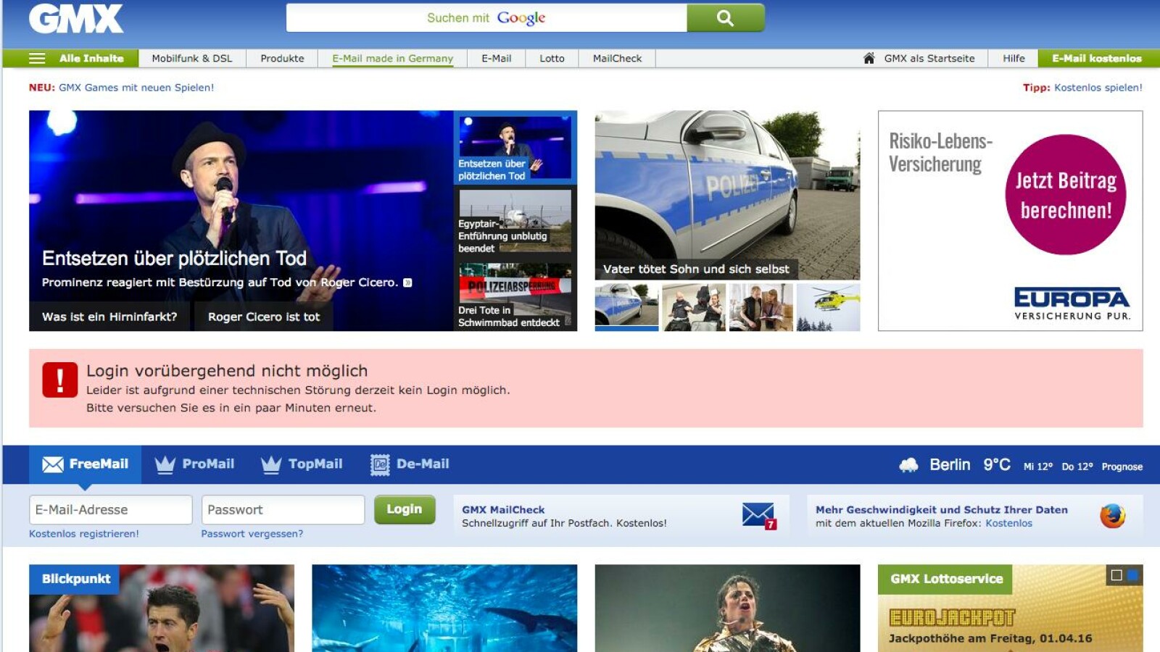The height and width of the screenshot is (652, 1160).
Task: Click the E-Mail-Adresse input field
Action: (111, 510)
